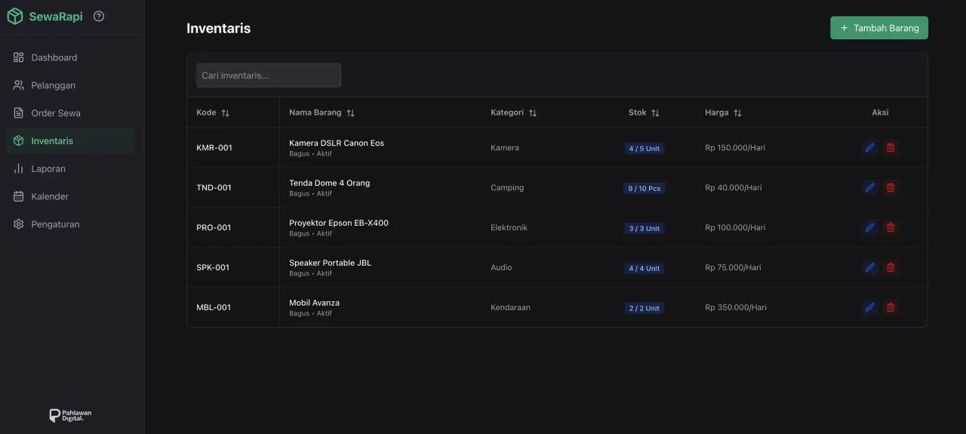Focus the Cari inventaris search field
Image resolution: width=966 pixels, height=434 pixels.
click(269, 75)
